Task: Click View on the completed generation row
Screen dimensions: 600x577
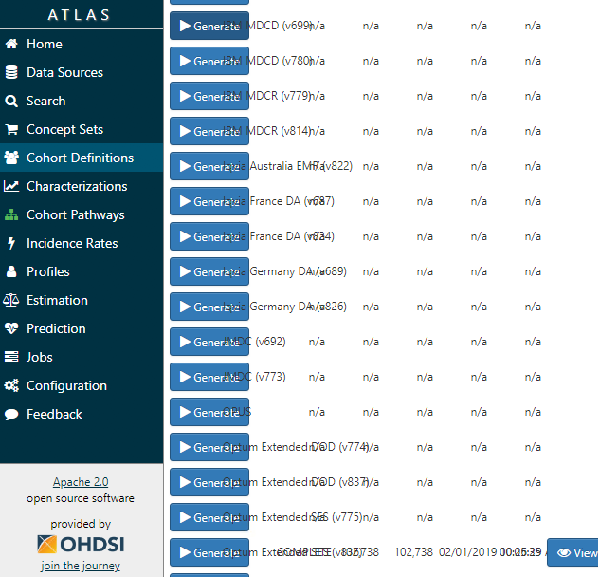Action: click(x=576, y=553)
